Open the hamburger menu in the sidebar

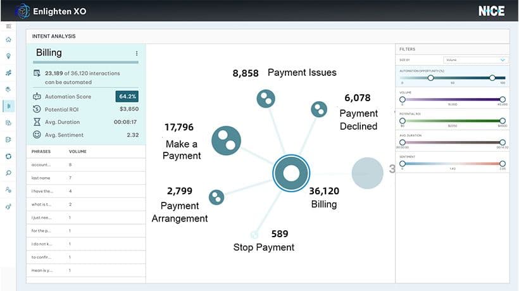pos(8,27)
